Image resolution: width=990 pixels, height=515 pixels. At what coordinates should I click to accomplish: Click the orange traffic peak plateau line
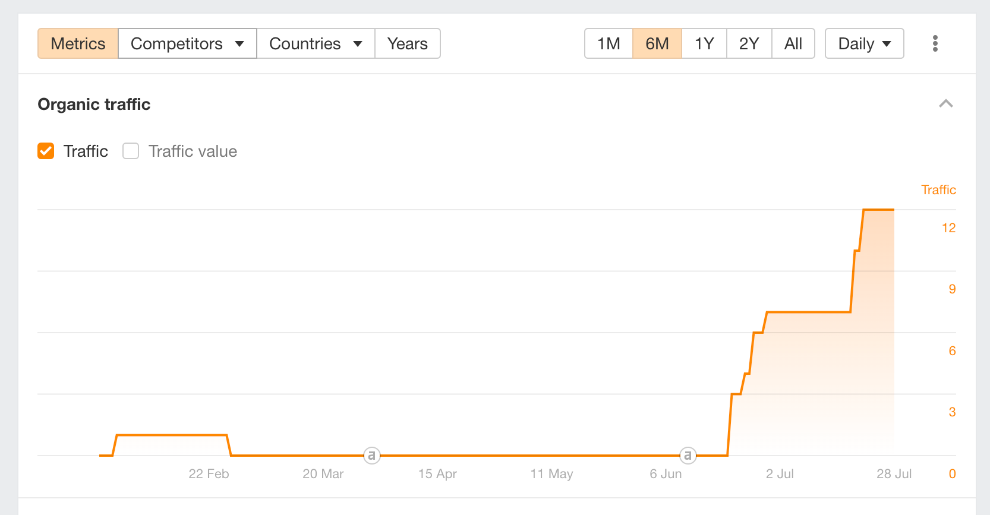click(x=878, y=210)
